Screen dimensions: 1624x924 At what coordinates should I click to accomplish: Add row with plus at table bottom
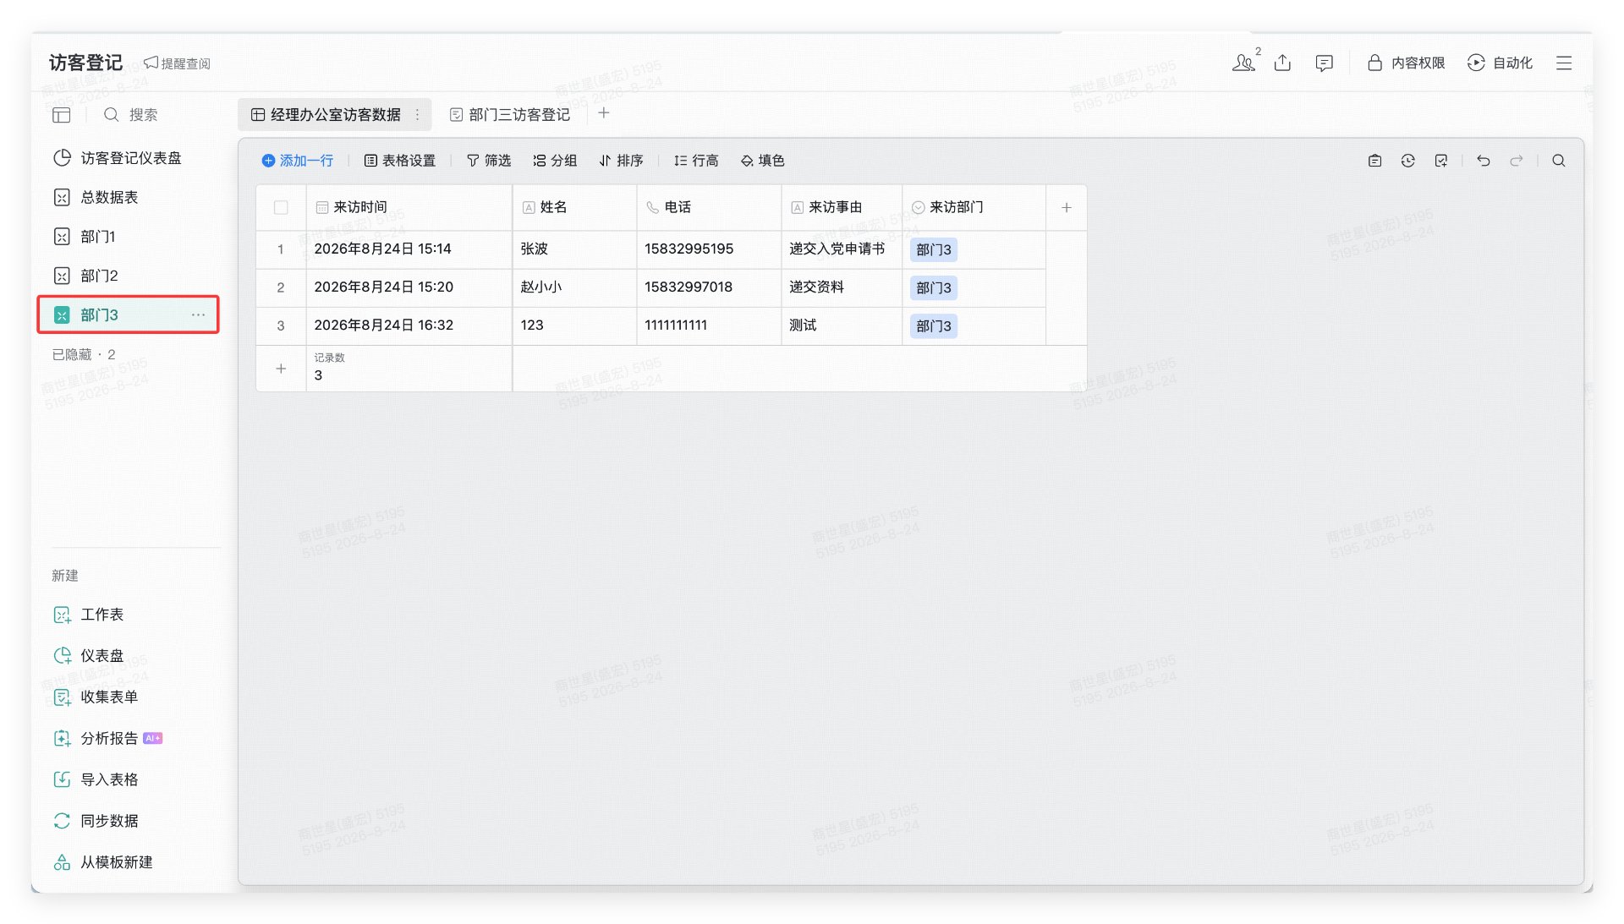[x=281, y=369]
